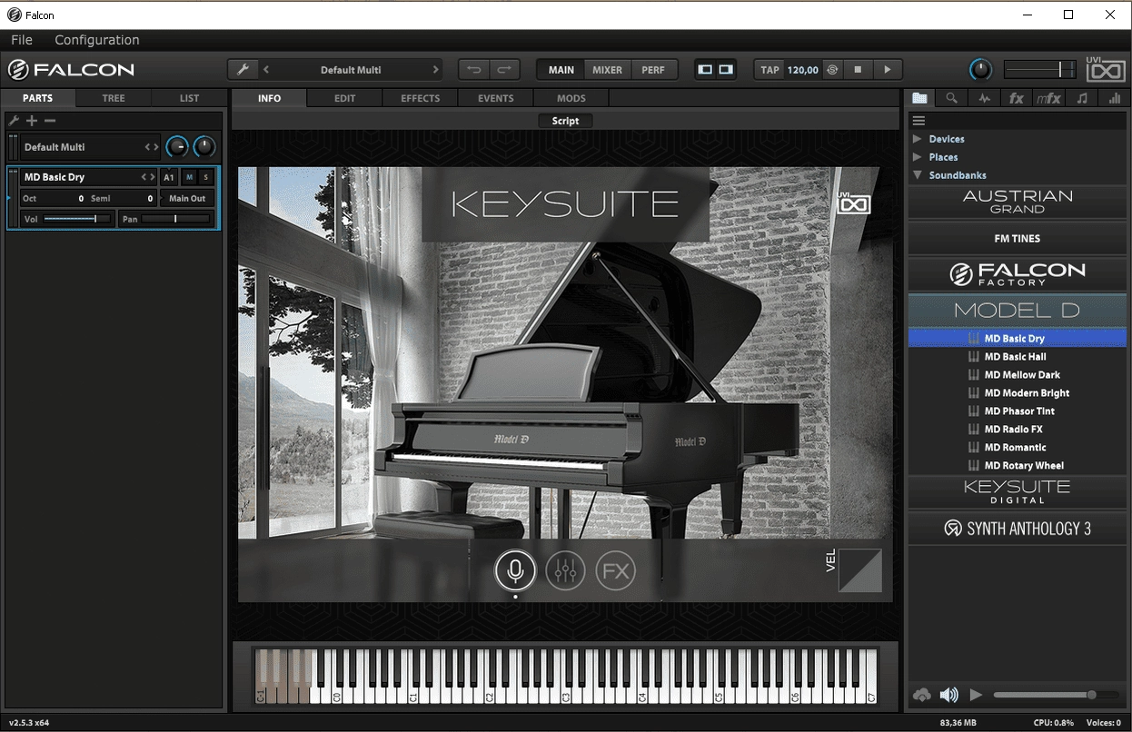
Task: Click the preview volume slider in browser footer
Action: [x=1057, y=695]
